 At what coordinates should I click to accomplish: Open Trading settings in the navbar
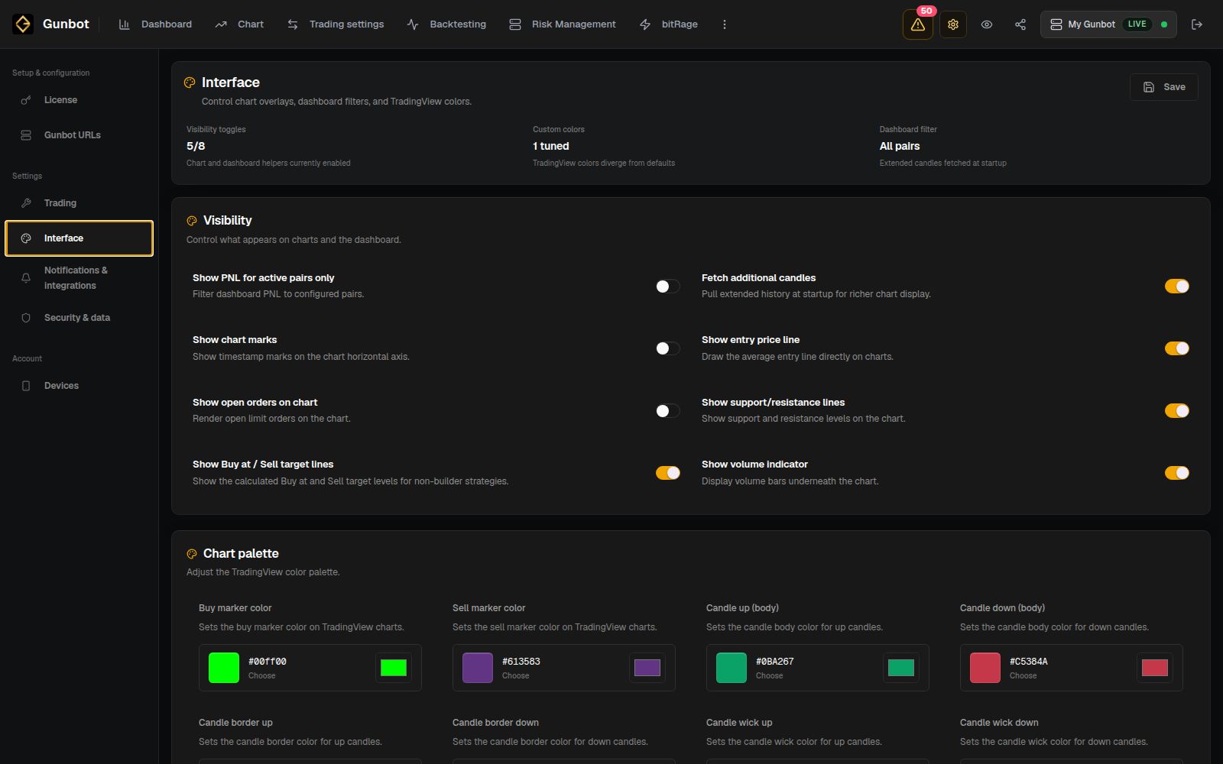[x=336, y=24]
